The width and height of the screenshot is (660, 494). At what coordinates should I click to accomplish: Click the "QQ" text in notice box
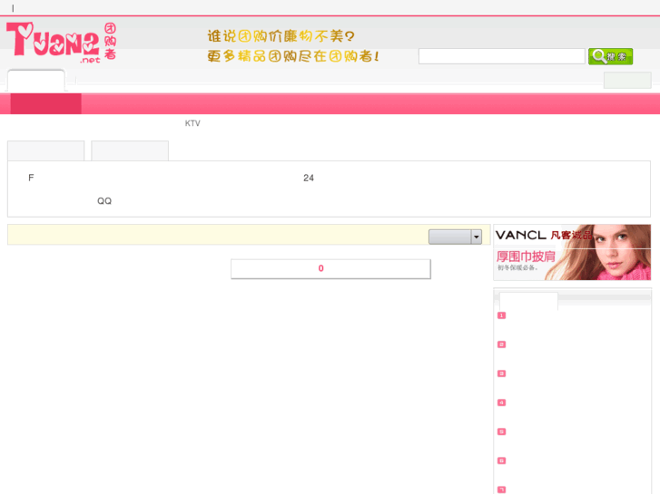click(x=104, y=201)
